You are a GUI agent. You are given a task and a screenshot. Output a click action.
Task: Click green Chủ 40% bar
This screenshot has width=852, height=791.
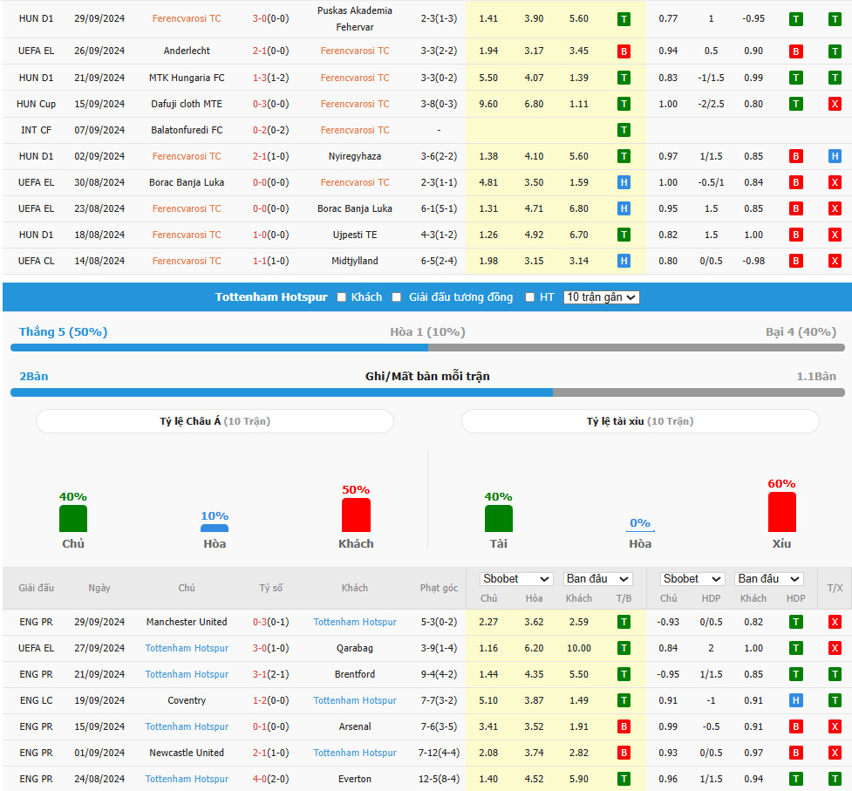(x=72, y=518)
